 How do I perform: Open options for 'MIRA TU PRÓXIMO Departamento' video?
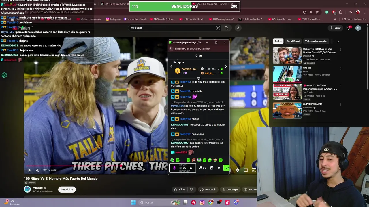pos(341,86)
